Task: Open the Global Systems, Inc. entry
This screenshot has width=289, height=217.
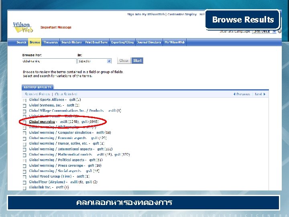Action: click(45, 105)
